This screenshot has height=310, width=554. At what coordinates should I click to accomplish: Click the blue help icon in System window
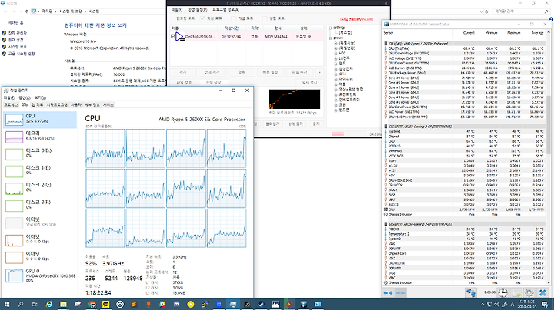tap(551, 19)
